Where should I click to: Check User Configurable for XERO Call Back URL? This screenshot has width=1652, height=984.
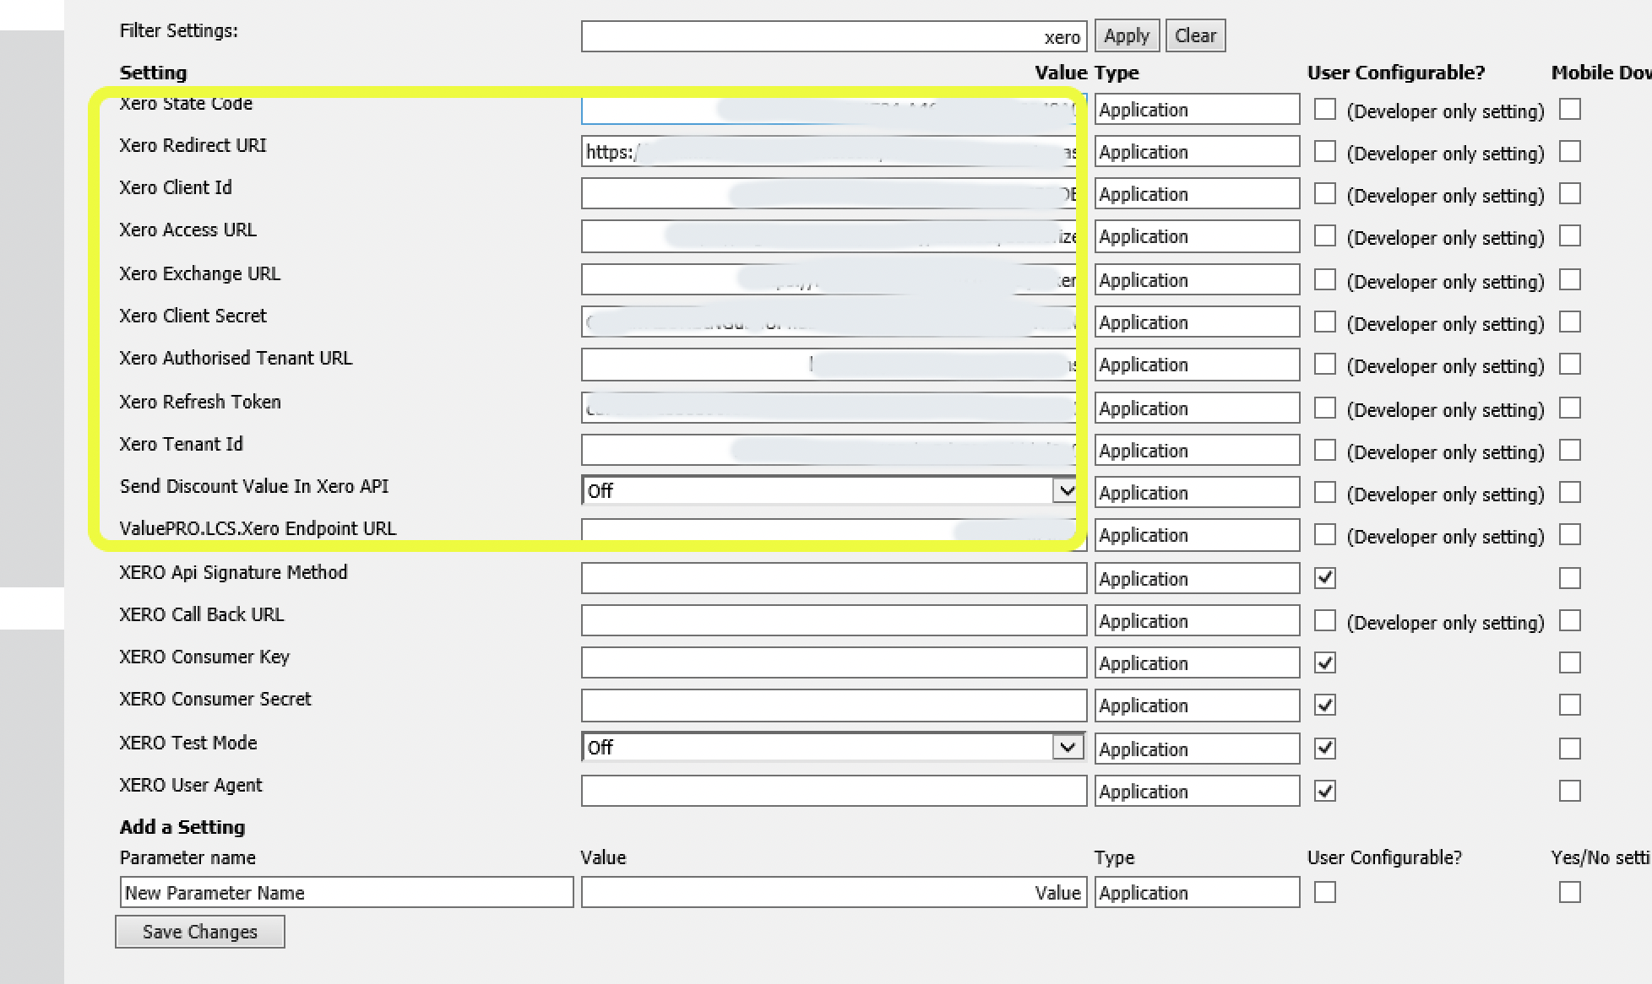pos(1325,620)
